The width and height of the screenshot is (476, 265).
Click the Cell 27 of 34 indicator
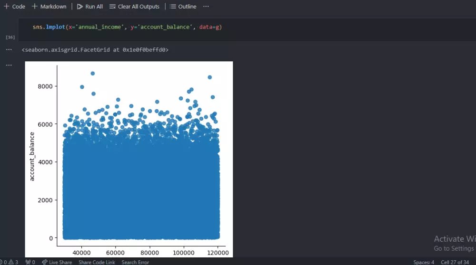coord(455,262)
